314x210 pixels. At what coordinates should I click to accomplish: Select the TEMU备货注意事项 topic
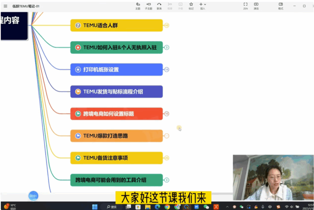tap(117, 158)
